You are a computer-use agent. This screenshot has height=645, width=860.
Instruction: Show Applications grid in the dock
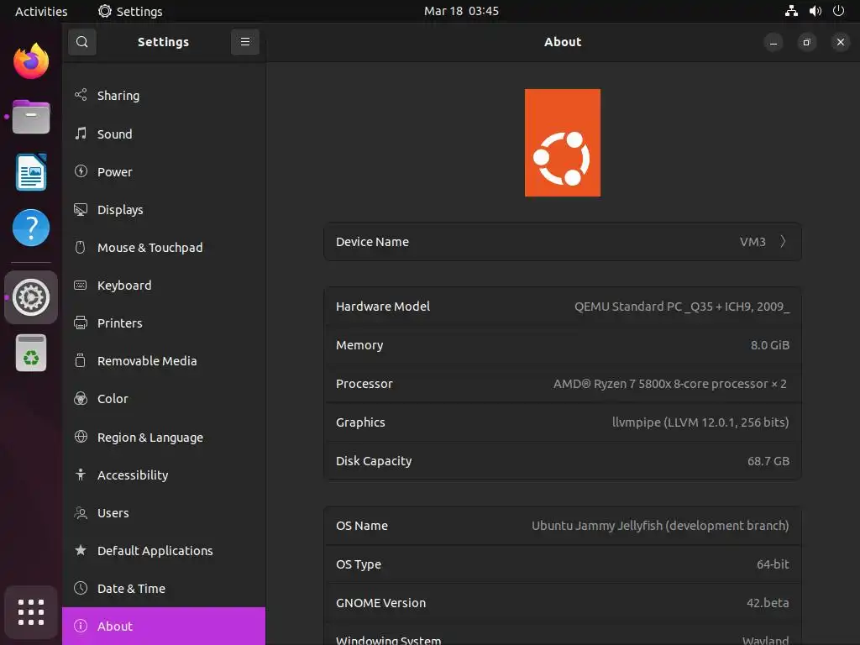pos(31,611)
